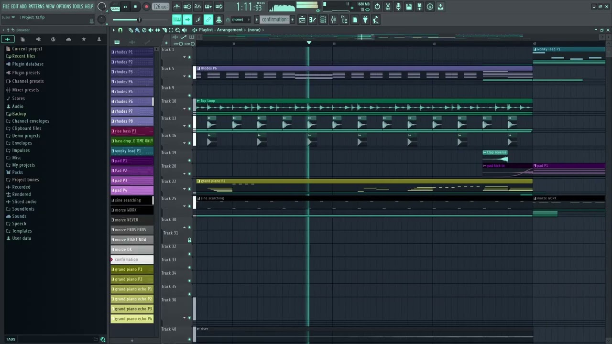The height and width of the screenshot is (344, 612).
Task: Toggle the typing keyboard to piano button
Action: [x=177, y=20]
